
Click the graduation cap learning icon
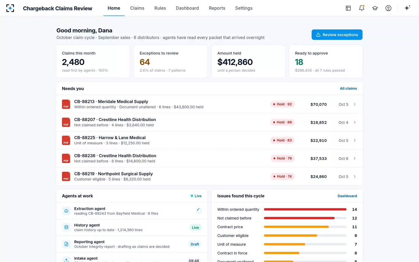click(x=375, y=8)
